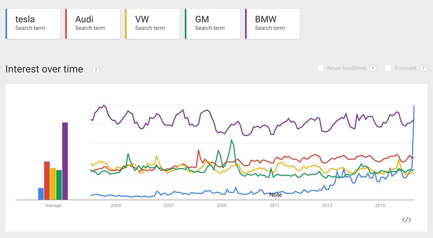This screenshot has height=238, width=433.
Task: Click the blue tesla average bar
Action: [41, 194]
